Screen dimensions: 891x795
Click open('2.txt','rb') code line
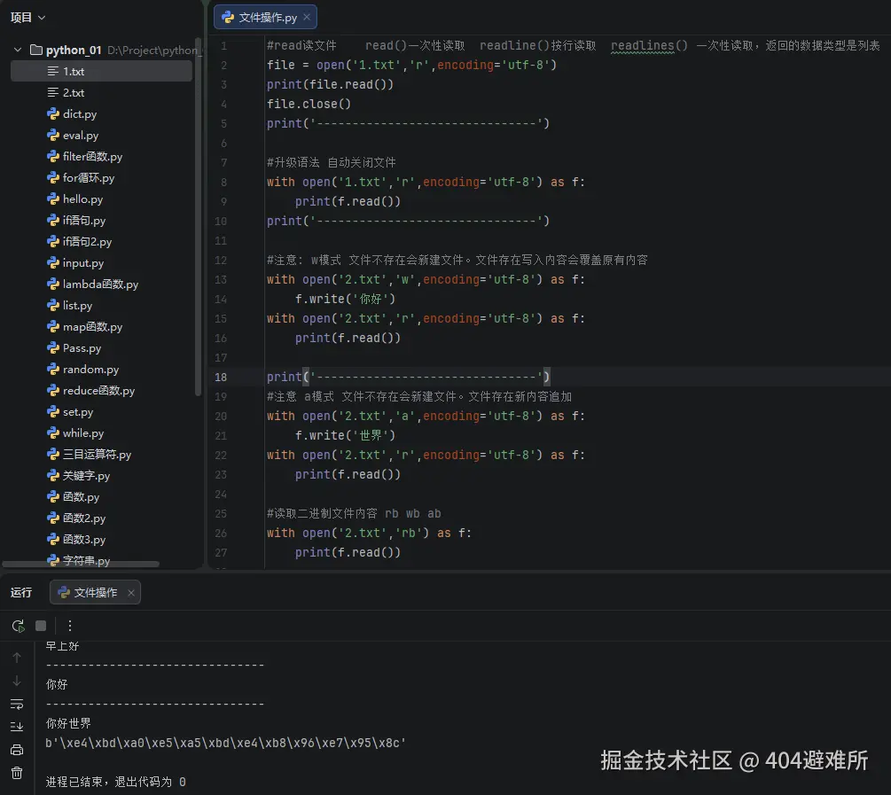[369, 533]
